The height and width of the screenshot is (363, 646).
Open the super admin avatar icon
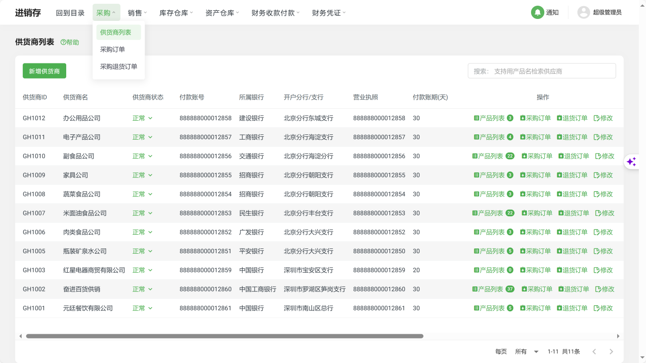point(584,12)
